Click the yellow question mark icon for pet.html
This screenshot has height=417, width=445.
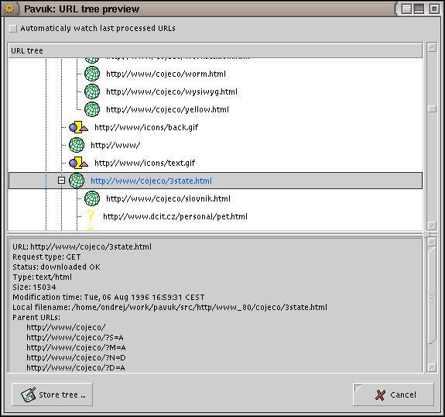click(x=91, y=216)
